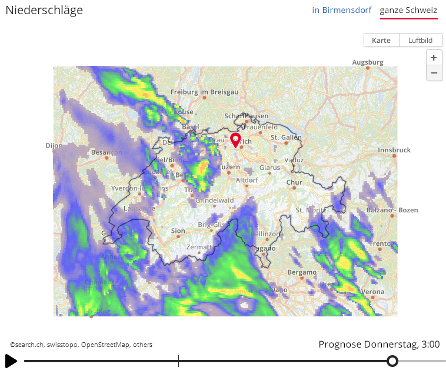Zoom out the map with minus button
Image resolution: width=446 pixels, height=374 pixels.
point(434,73)
